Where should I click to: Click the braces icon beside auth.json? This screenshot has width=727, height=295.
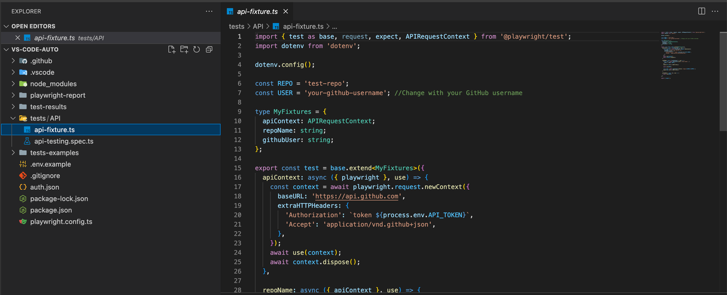point(23,187)
